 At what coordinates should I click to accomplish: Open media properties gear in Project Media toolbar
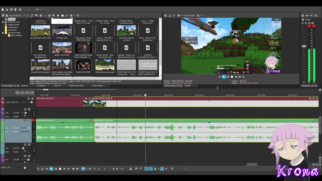[x=49, y=16]
